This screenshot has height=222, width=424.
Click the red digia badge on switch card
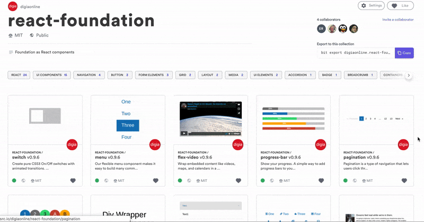pos(72,144)
